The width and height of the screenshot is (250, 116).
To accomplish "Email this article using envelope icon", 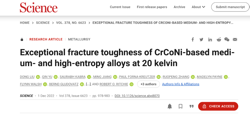I will (235, 39).
